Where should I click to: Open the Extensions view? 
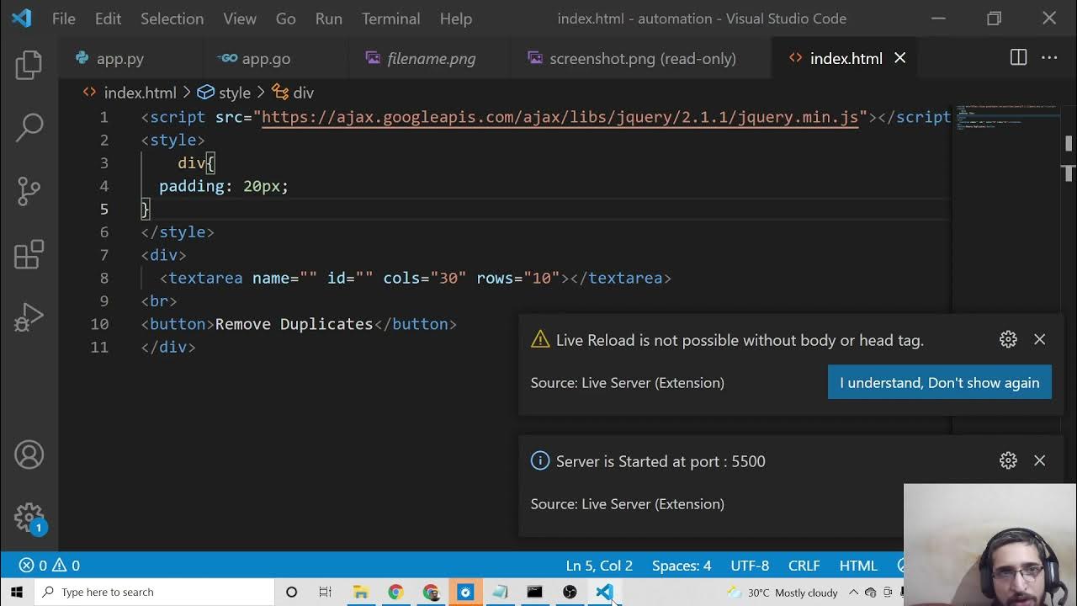tap(29, 254)
